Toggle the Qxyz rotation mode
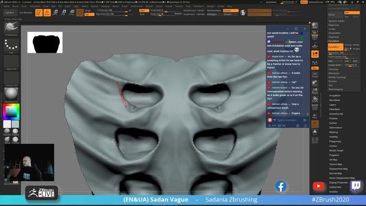The image size is (366, 206). click(x=315, y=68)
